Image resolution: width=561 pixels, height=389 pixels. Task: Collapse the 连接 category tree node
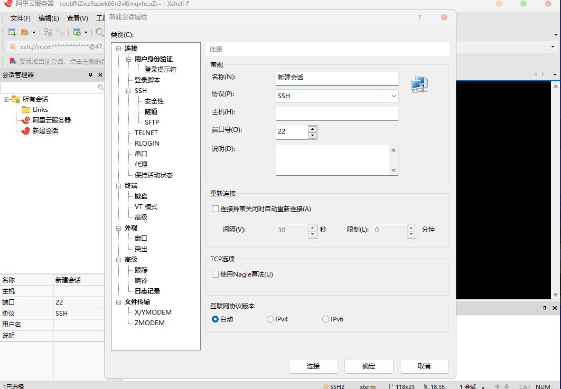119,49
